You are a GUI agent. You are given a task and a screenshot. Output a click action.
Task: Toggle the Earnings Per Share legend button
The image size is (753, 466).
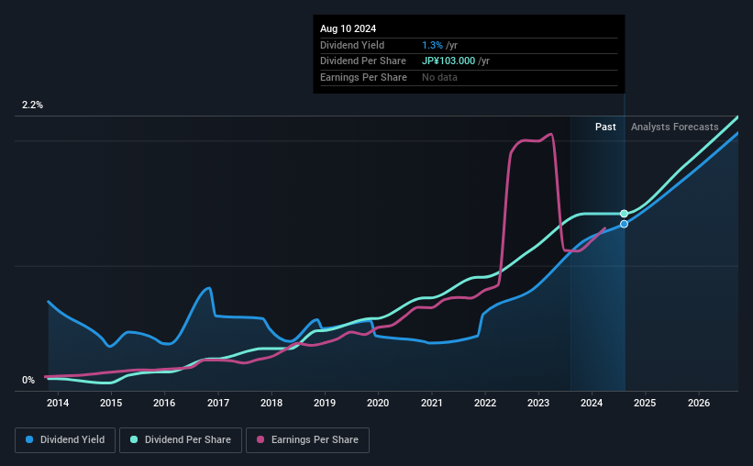coord(308,440)
